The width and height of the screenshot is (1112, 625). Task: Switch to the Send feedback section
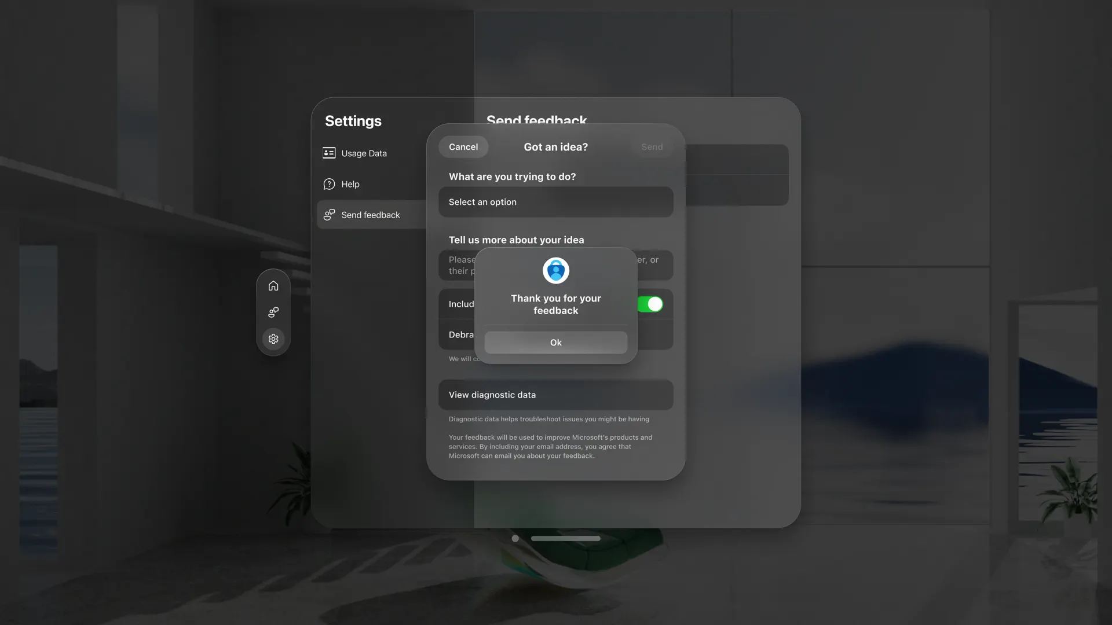click(371, 215)
